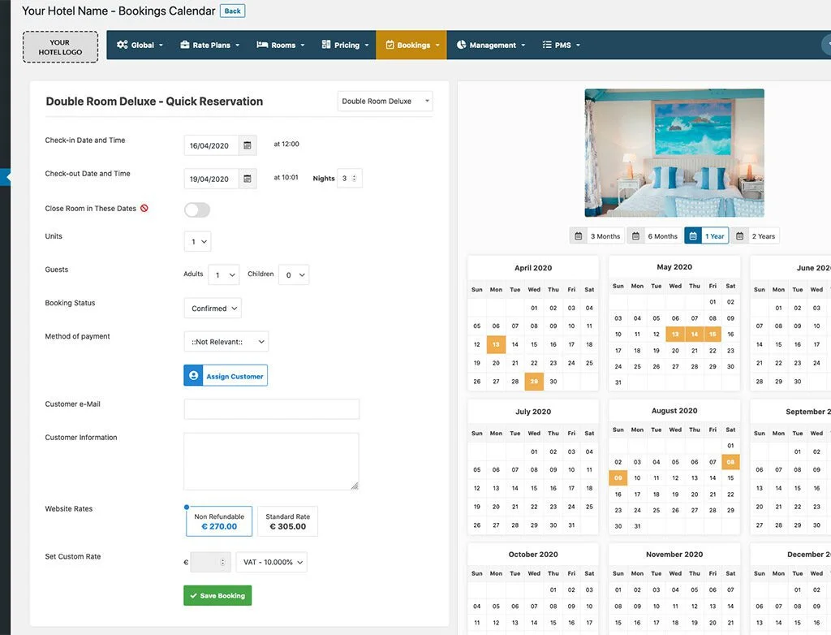The height and width of the screenshot is (635, 831).
Task: Click the Pricing calculator icon
Action: [326, 45]
